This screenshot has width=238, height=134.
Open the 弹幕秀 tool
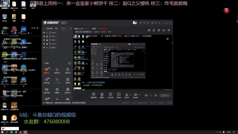[x=57, y=91]
